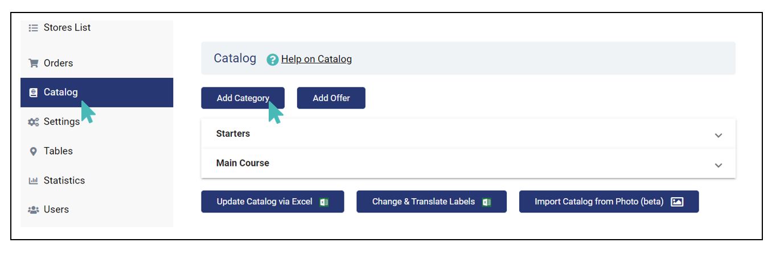Screen dimensions: 772x255
Task: Click the Tables location pin icon
Action: tap(33, 151)
